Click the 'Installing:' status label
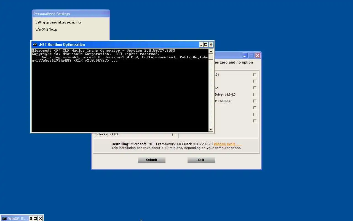353x221 pixels. 120,144
